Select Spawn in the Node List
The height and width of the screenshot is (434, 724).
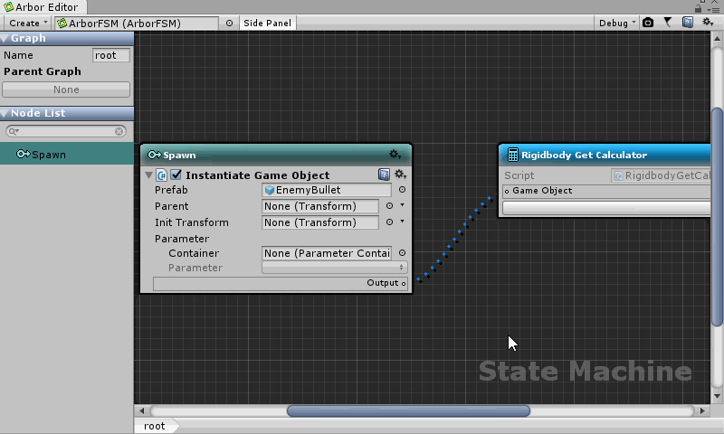pos(49,155)
